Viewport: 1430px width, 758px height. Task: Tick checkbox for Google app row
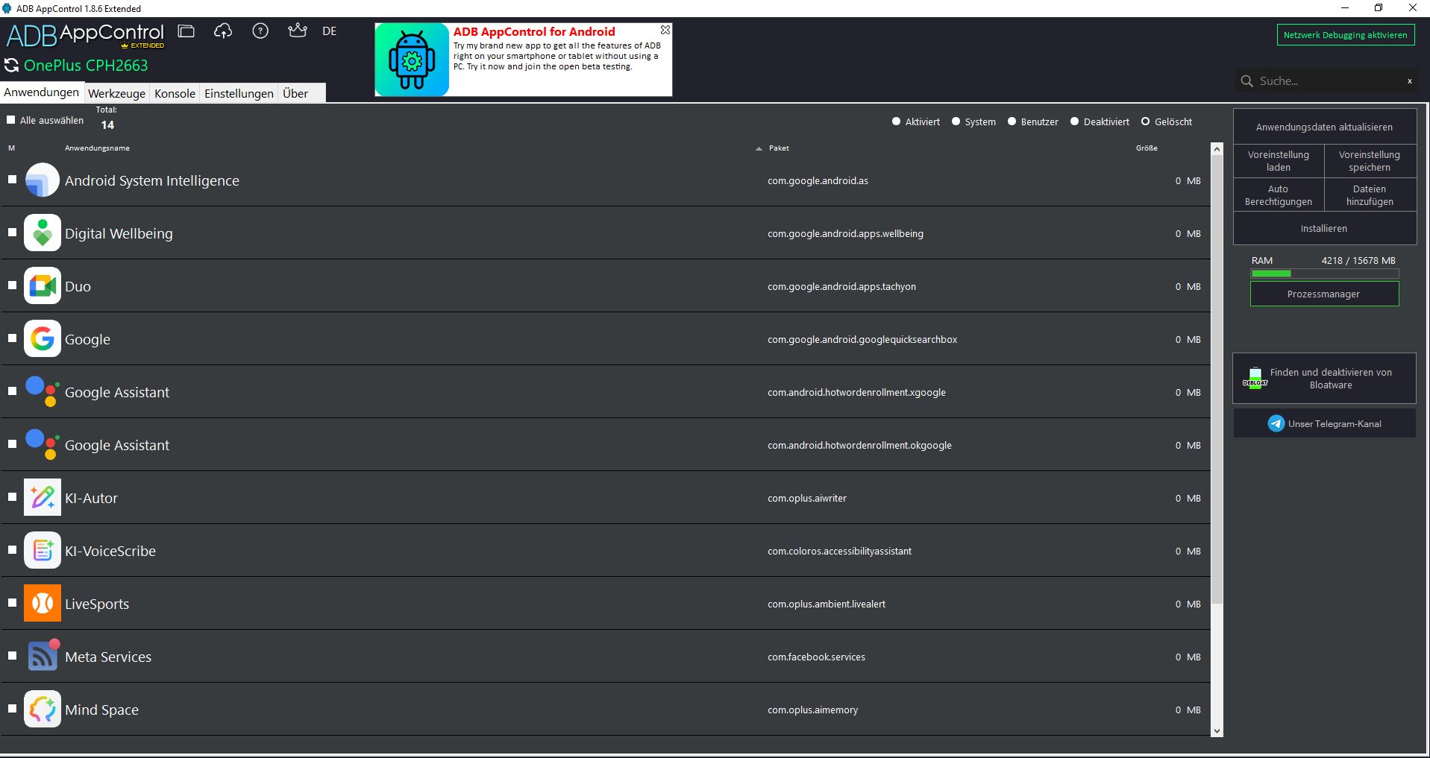tap(12, 338)
